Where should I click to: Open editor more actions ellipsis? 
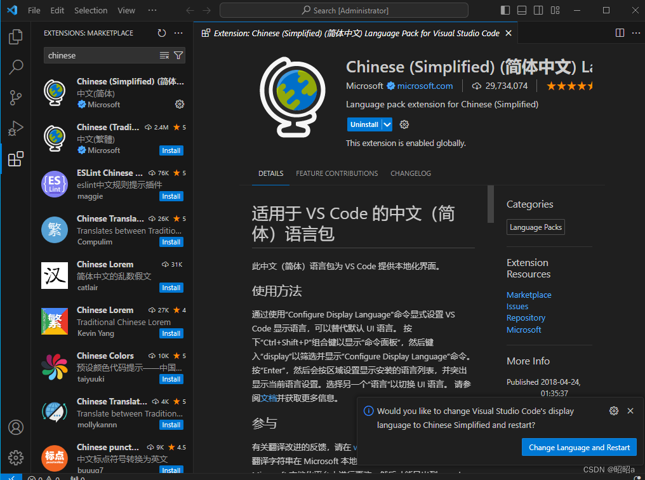[x=636, y=33]
